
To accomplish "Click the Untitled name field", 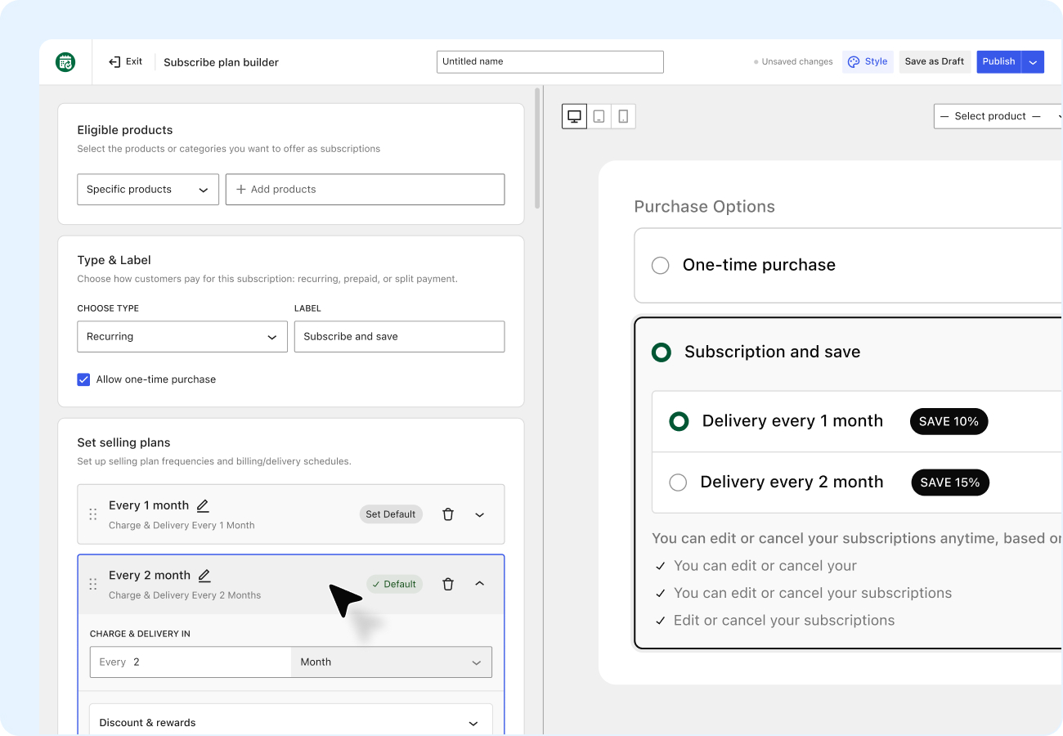I will click(550, 62).
